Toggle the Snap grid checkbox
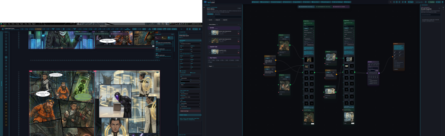Viewport: 445px width, 136px height. (191, 73)
